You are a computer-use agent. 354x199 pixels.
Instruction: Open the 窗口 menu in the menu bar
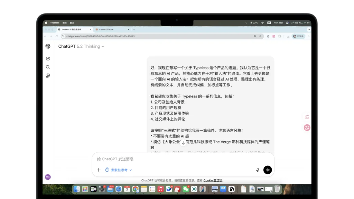click(x=72, y=22)
